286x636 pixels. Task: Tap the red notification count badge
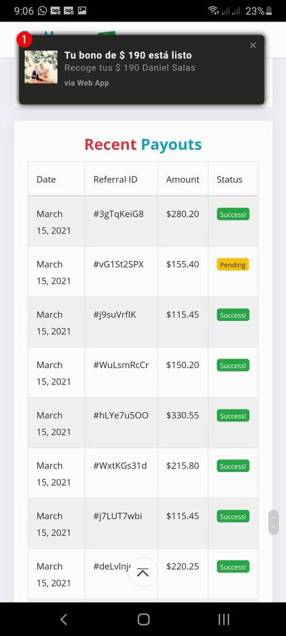click(24, 40)
